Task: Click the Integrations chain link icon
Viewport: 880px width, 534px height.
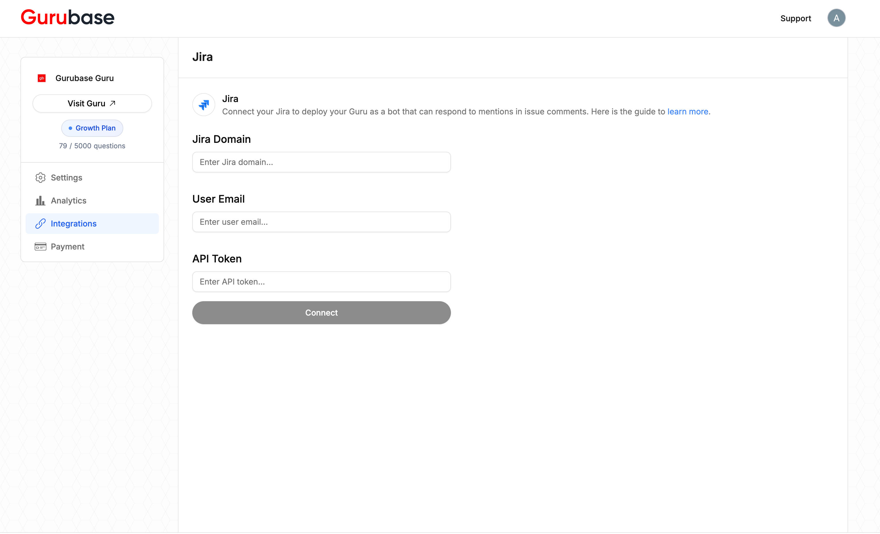Action: 40,224
